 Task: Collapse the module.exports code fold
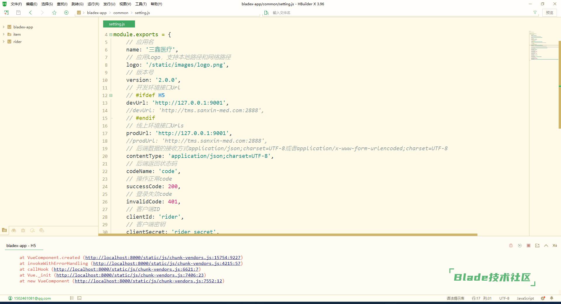pyautogui.click(x=111, y=34)
